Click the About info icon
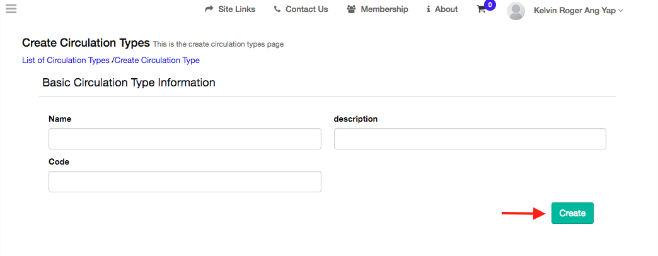The width and height of the screenshot is (658, 256). [428, 9]
